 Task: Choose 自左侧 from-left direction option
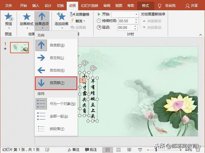pos(56,58)
